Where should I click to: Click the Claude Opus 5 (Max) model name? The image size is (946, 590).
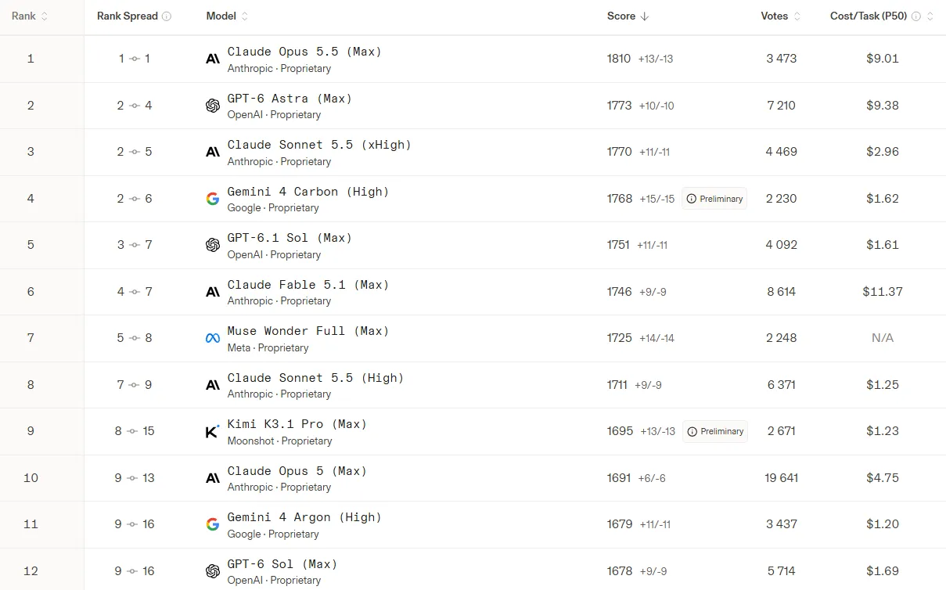[297, 471]
